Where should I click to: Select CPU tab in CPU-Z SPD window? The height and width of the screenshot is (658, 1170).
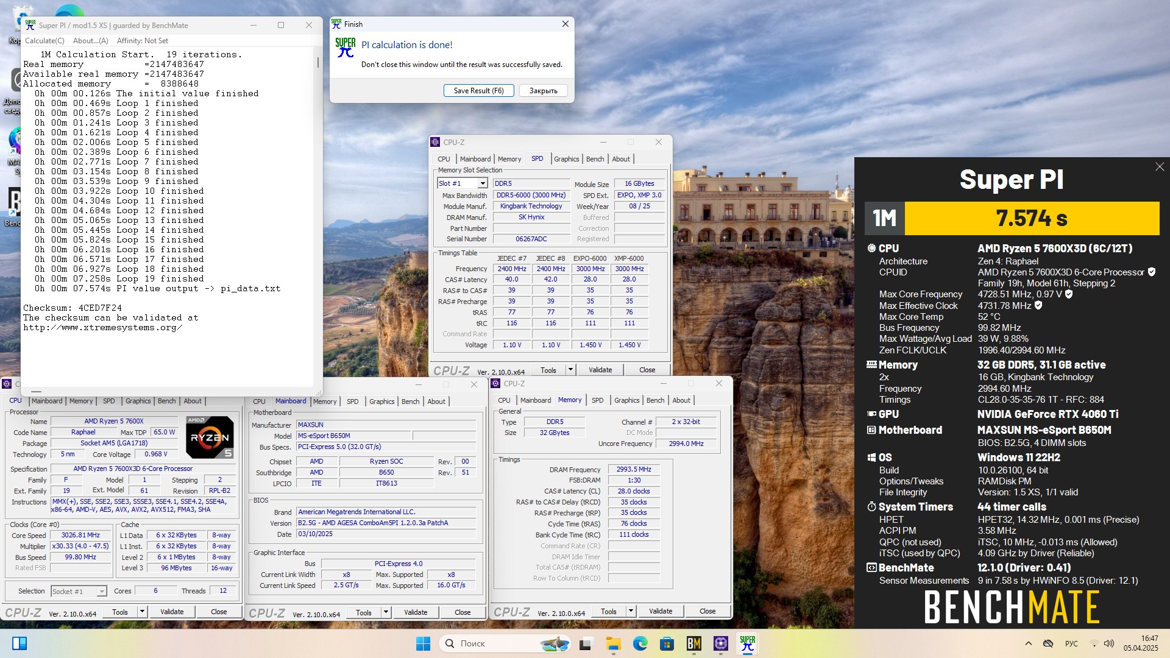point(444,159)
